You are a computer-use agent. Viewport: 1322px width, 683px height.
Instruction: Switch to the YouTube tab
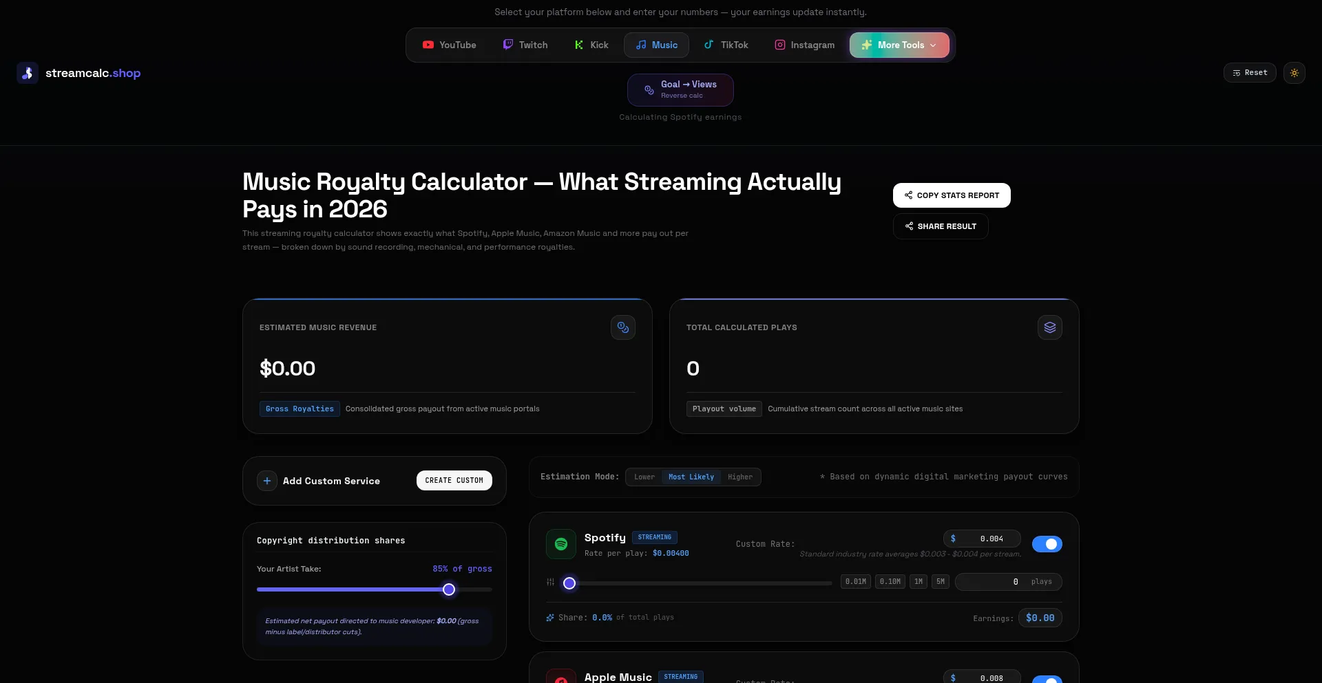tap(449, 45)
